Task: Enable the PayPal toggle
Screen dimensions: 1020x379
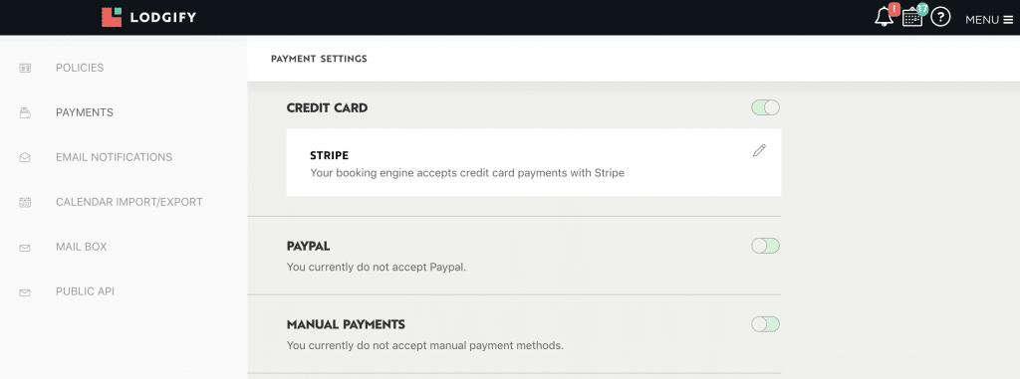Action: coord(765,246)
